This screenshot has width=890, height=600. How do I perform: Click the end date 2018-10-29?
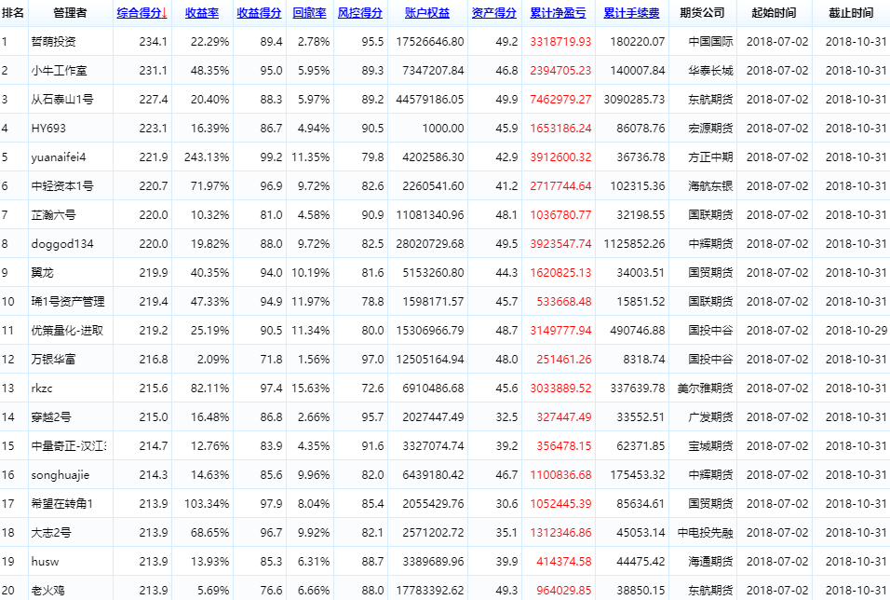tap(856, 331)
